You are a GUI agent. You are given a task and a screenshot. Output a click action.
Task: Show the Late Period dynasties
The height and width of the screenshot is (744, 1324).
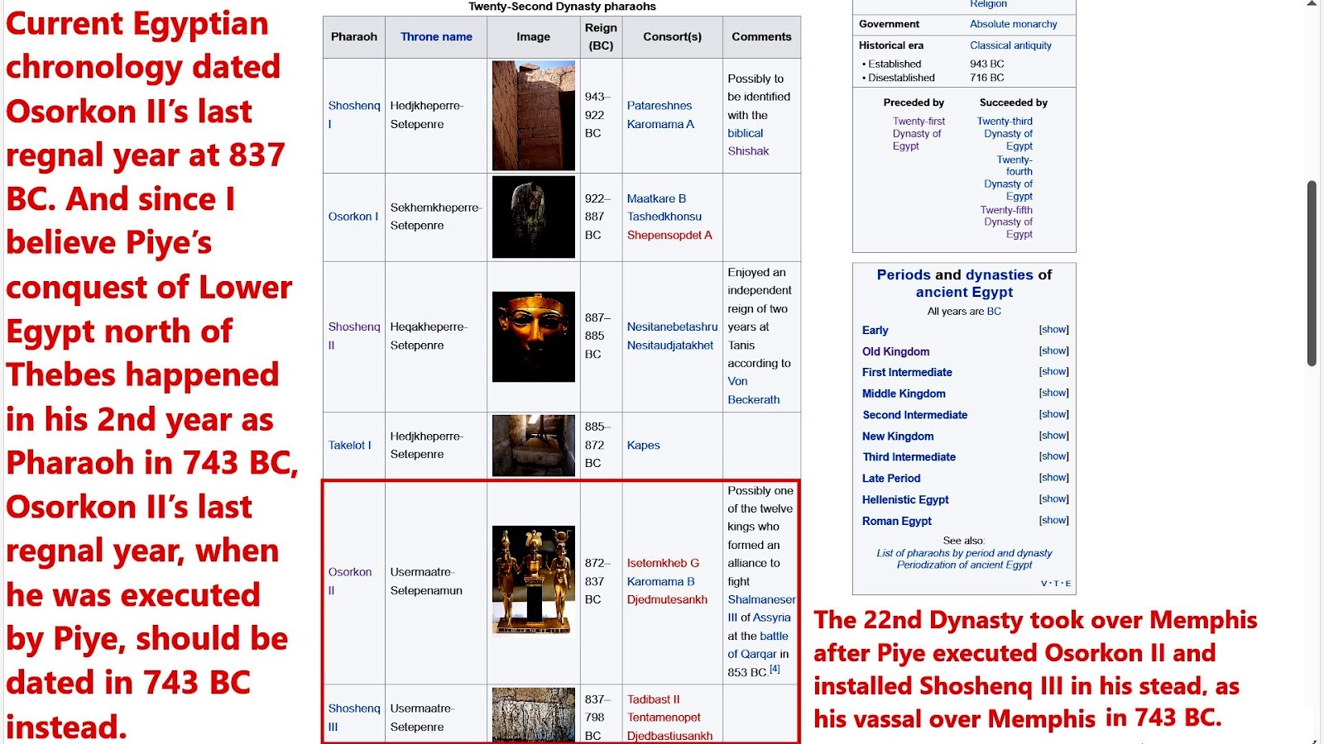pyautogui.click(x=1053, y=478)
